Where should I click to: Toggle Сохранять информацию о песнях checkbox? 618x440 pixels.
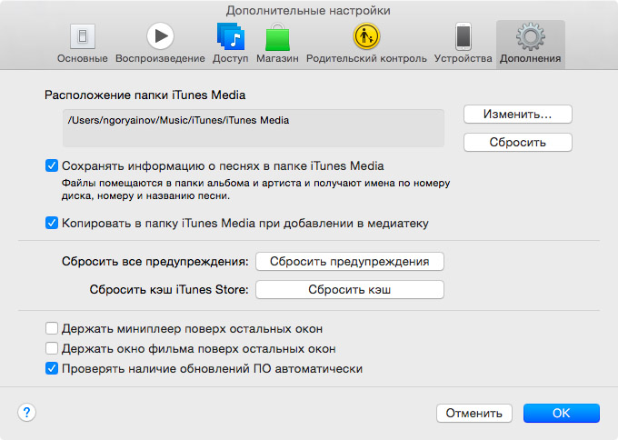(51, 166)
